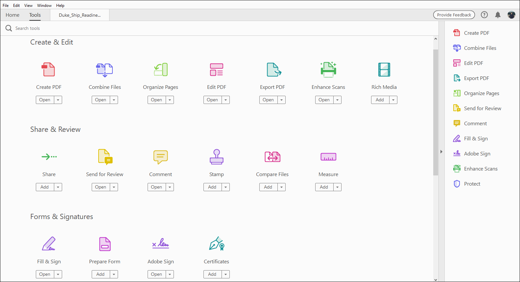Click the vertical scrollbar thumb
This screenshot has height=282, width=520.
[x=436, y=112]
